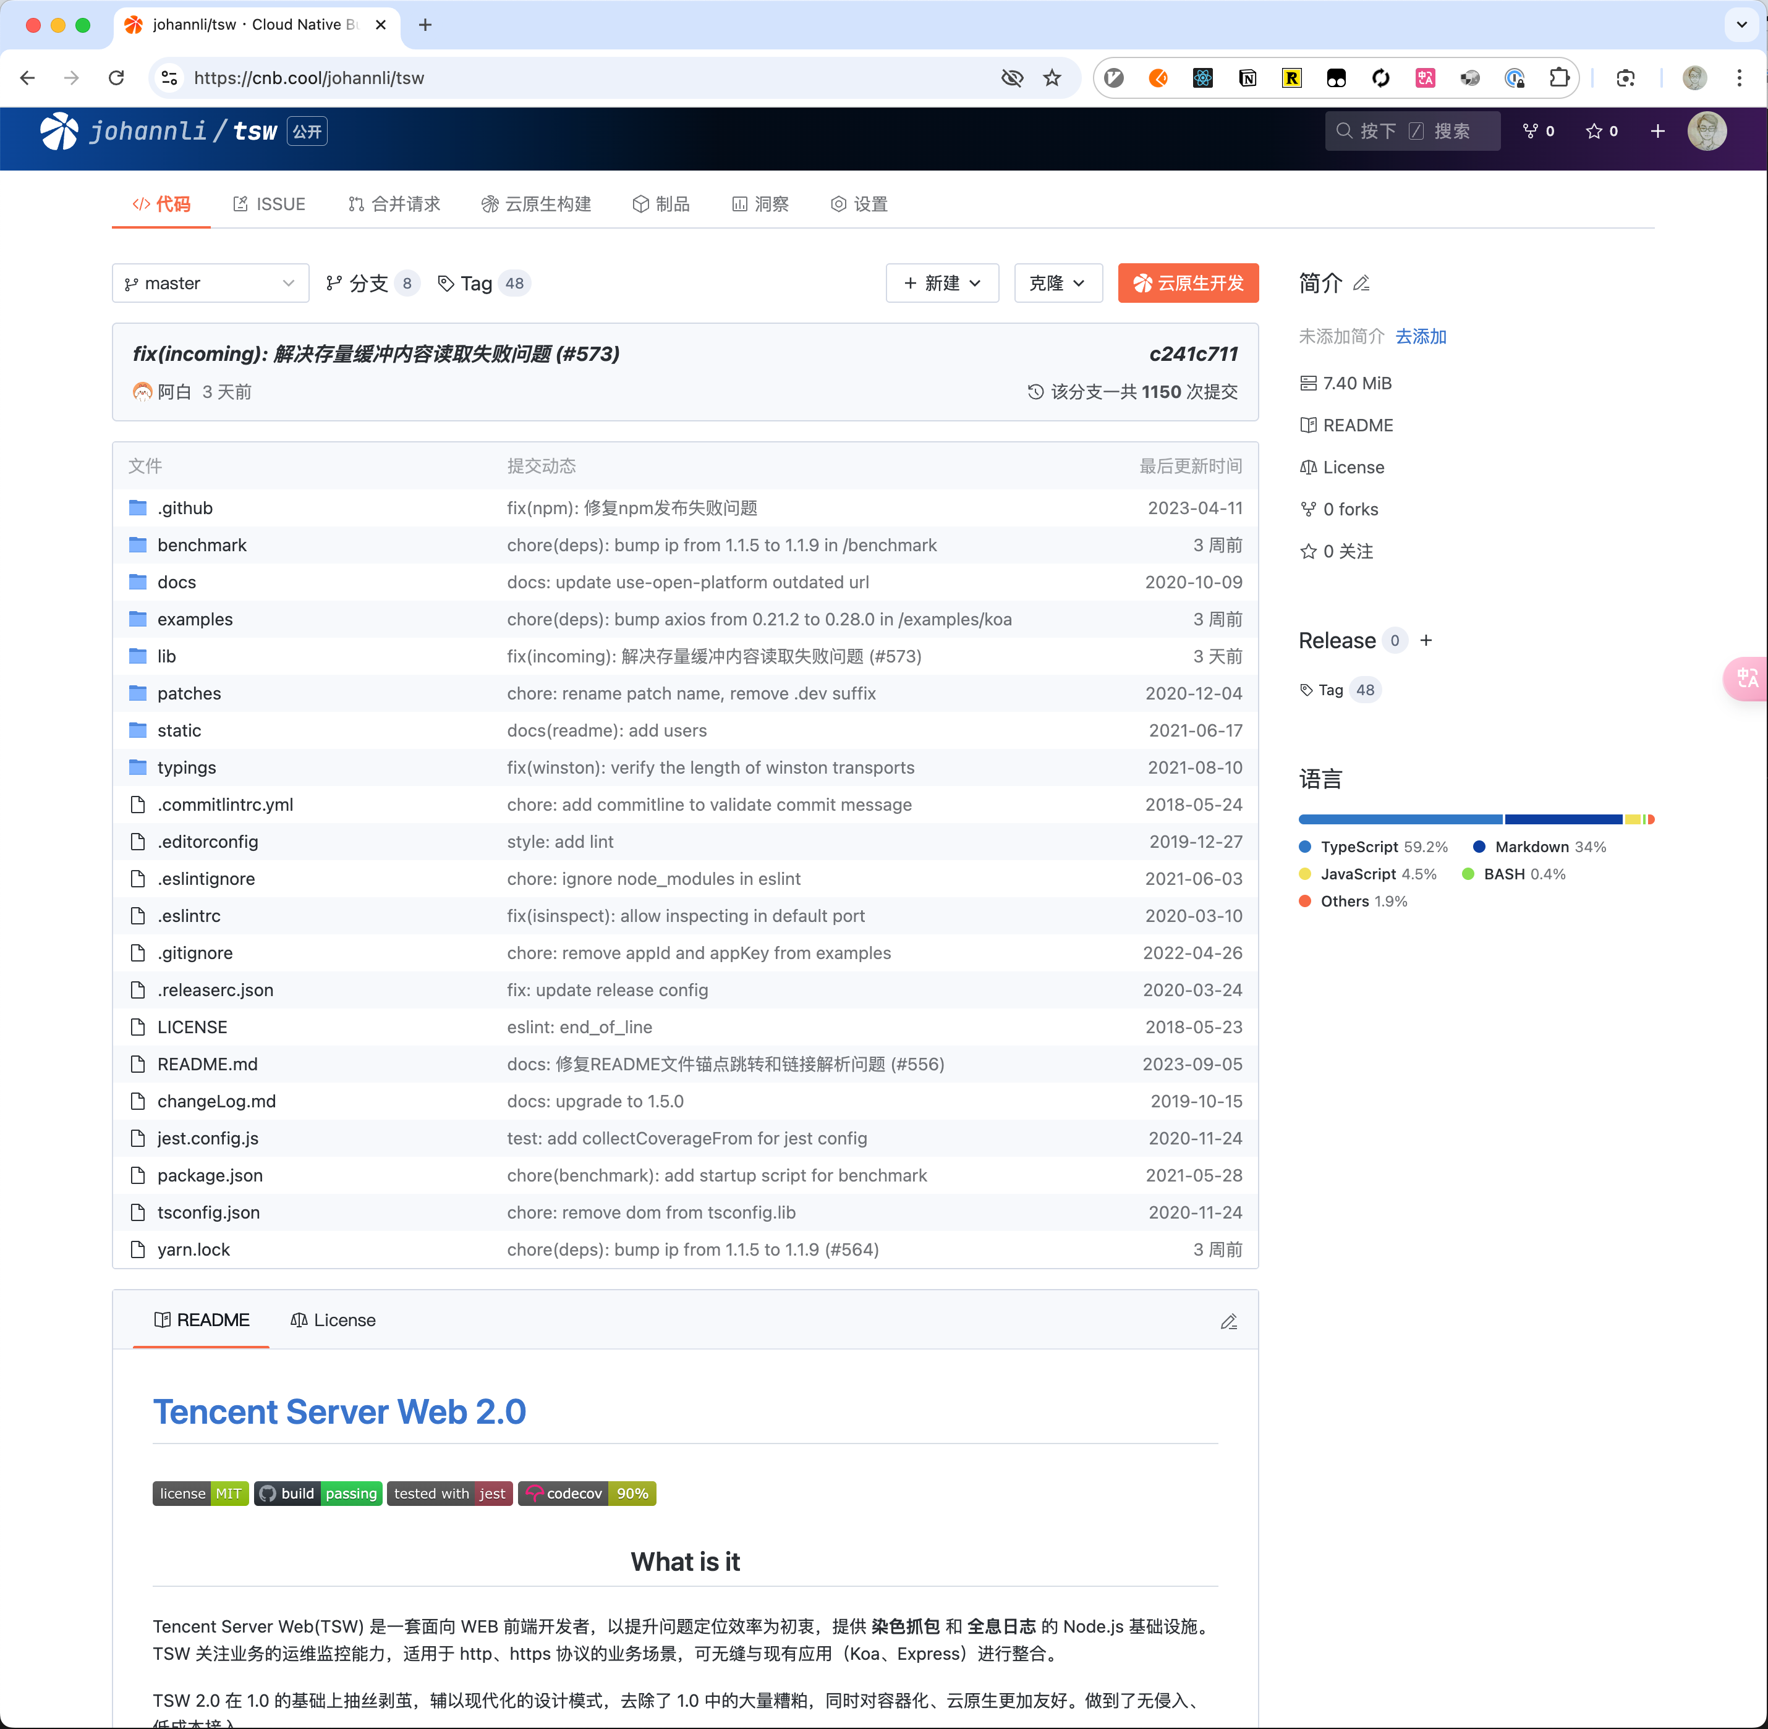Click the johannli owner link

[x=148, y=131]
